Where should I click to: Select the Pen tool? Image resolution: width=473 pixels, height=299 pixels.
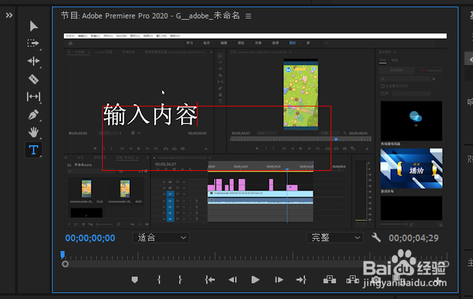[x=33, y=114]
